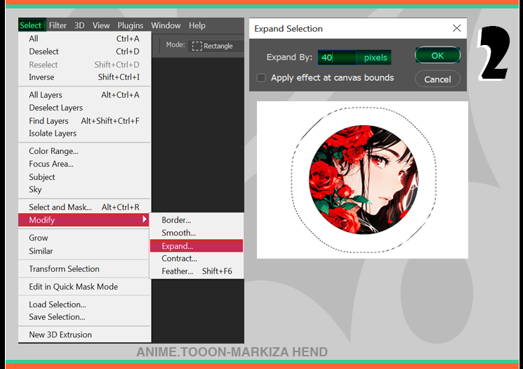Open the View menu
523x369 pixels.
tap(101, 25)
